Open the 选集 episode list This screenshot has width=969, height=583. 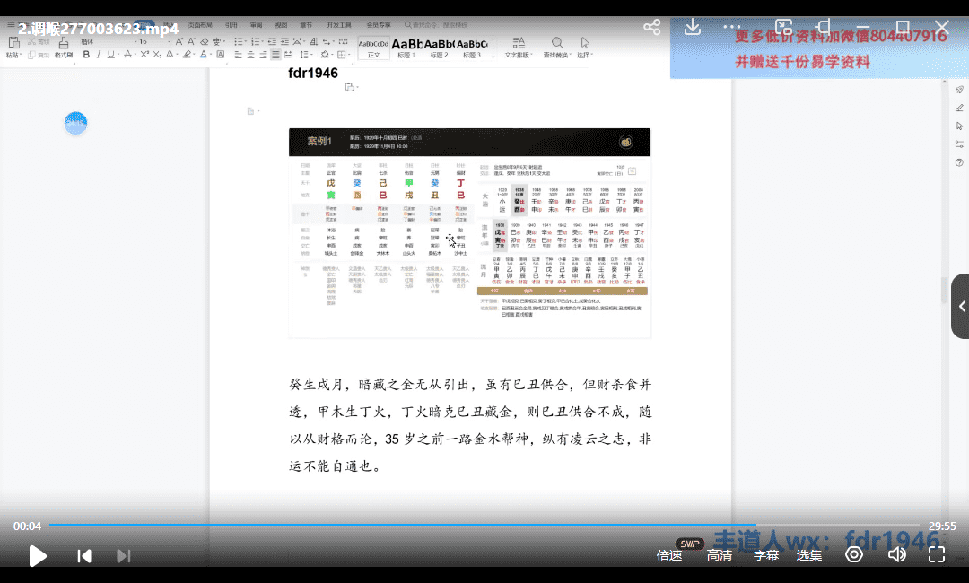tap(809, 555)
